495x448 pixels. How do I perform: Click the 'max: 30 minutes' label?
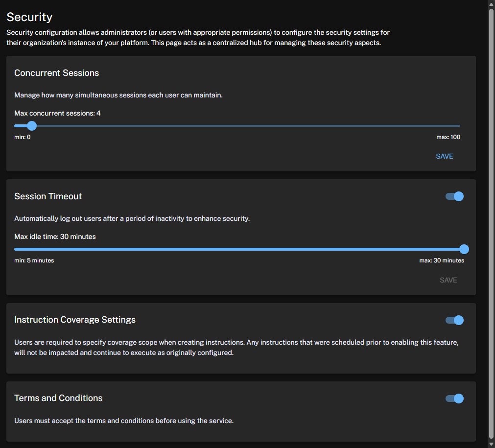coord(442,260)
